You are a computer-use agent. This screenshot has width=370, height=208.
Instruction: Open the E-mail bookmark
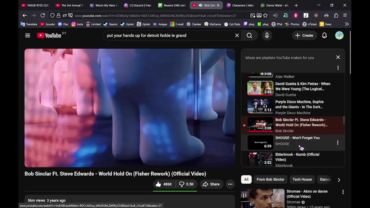(x=177, y=24)
